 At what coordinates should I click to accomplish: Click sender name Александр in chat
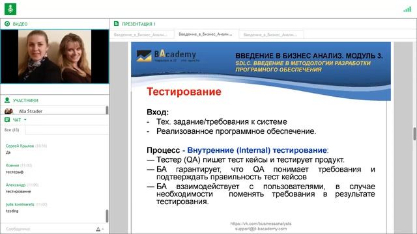pos(16,185)
